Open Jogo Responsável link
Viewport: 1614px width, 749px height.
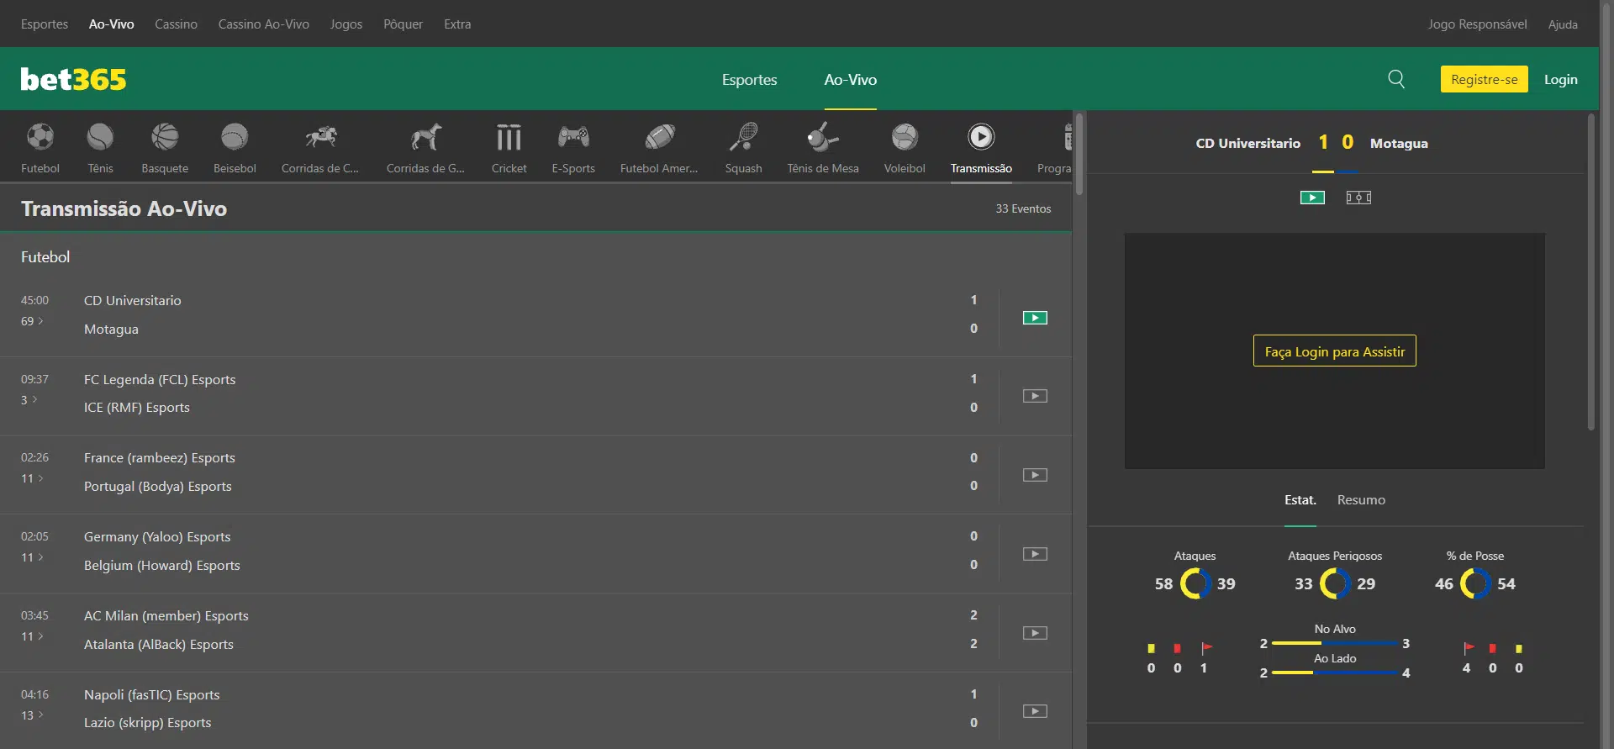pos(1477,24)
